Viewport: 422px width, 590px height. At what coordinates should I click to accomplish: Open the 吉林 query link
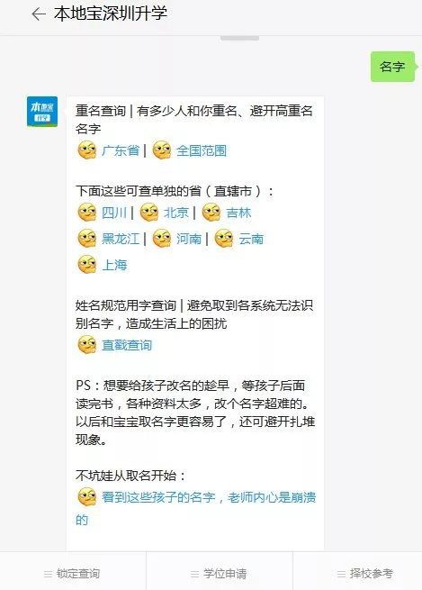238,213
